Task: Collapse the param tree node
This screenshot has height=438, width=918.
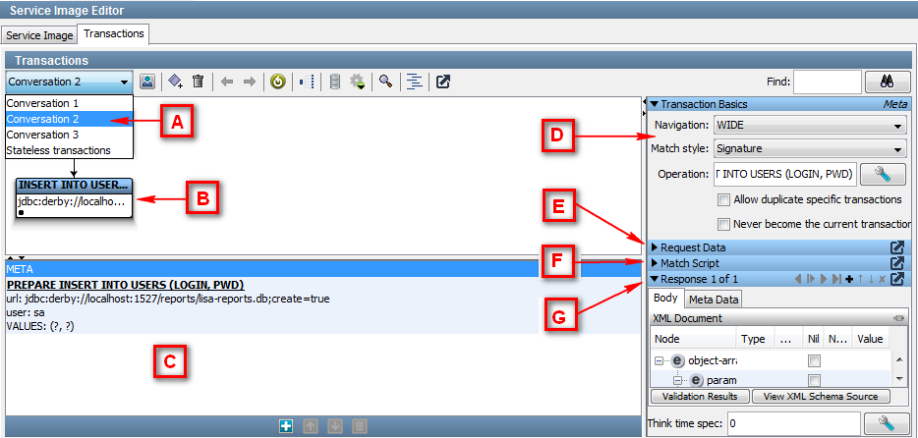Action: pos(677,381)
